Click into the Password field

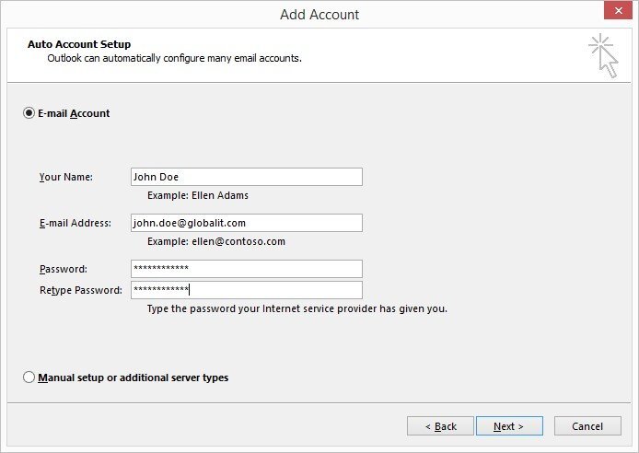pyautogui.click(x=246, y=269)
